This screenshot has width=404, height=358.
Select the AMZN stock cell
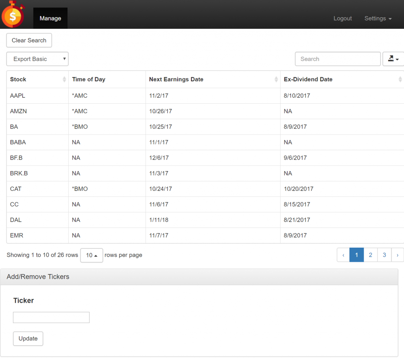[x=37, y=111]
